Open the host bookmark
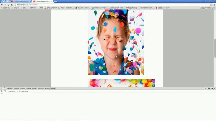The width and height of the screenshot is (216, 121). (40, 8)
